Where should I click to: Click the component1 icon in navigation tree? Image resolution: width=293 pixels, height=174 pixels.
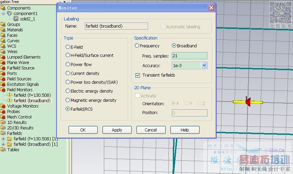click(x=10, y=13)
